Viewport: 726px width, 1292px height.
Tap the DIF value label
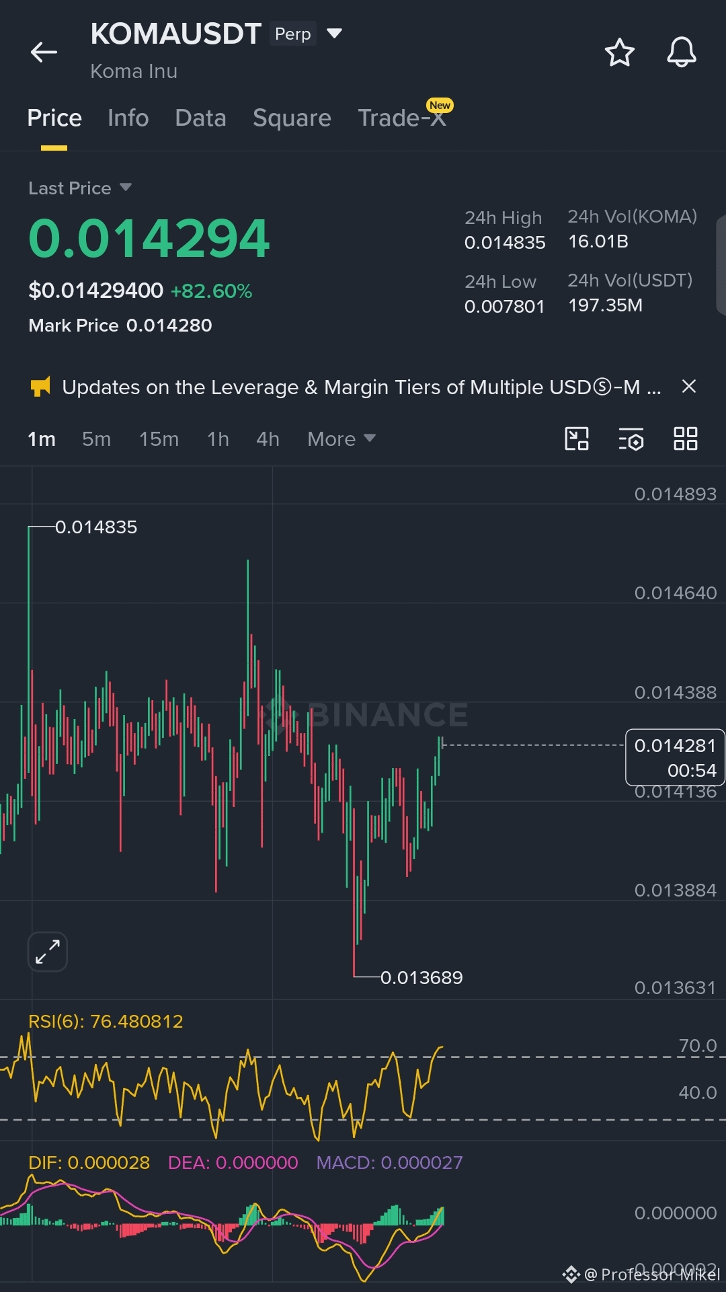click(89, 1163)
